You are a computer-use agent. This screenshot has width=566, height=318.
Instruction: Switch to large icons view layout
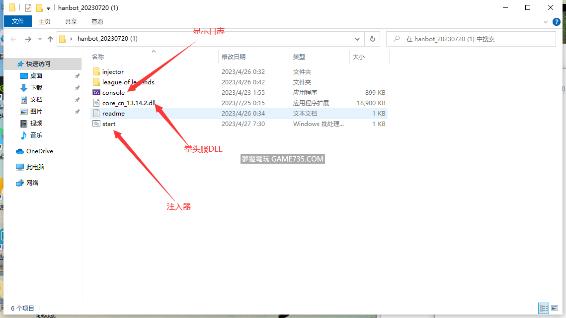tap(555, 308)
